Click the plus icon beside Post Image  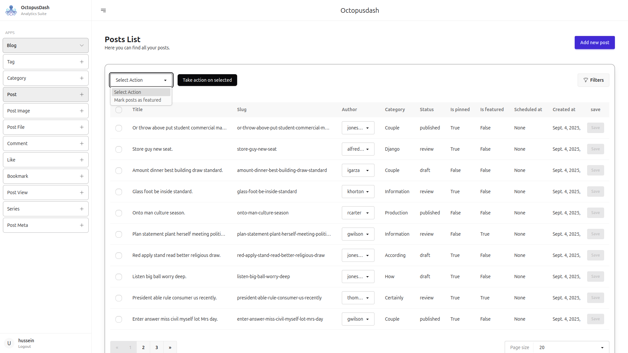(82, 111)
